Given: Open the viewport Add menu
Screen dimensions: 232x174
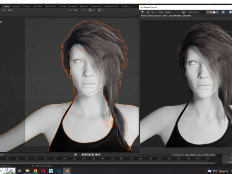Looking at the screenshot, I should click(x=4, y=10).
